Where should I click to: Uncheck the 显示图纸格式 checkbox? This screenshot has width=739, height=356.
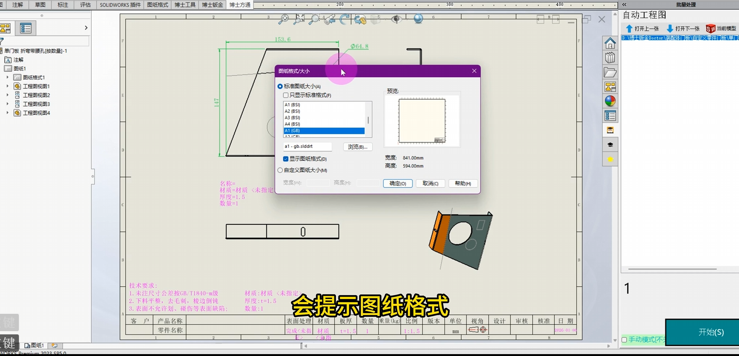286,159
